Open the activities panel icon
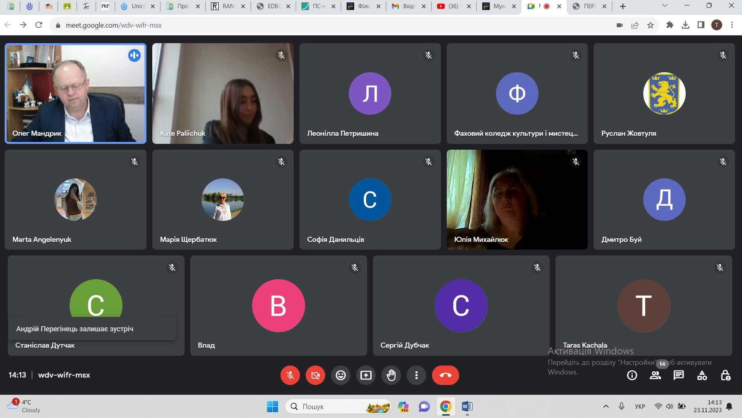The height and width of the screenshot is (418, 742). [702, 375]
